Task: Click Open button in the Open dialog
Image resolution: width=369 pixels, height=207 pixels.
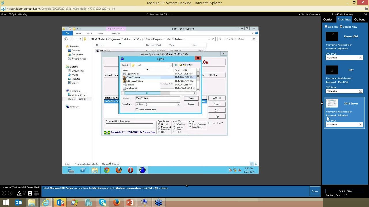Action: pos(191,98)
